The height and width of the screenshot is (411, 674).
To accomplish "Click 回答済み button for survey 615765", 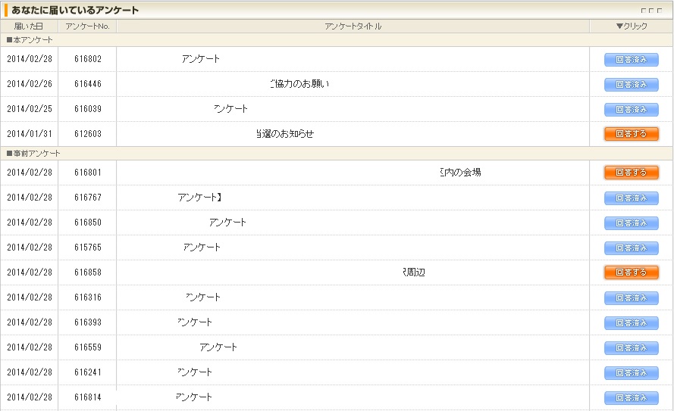I will [631, 248].
